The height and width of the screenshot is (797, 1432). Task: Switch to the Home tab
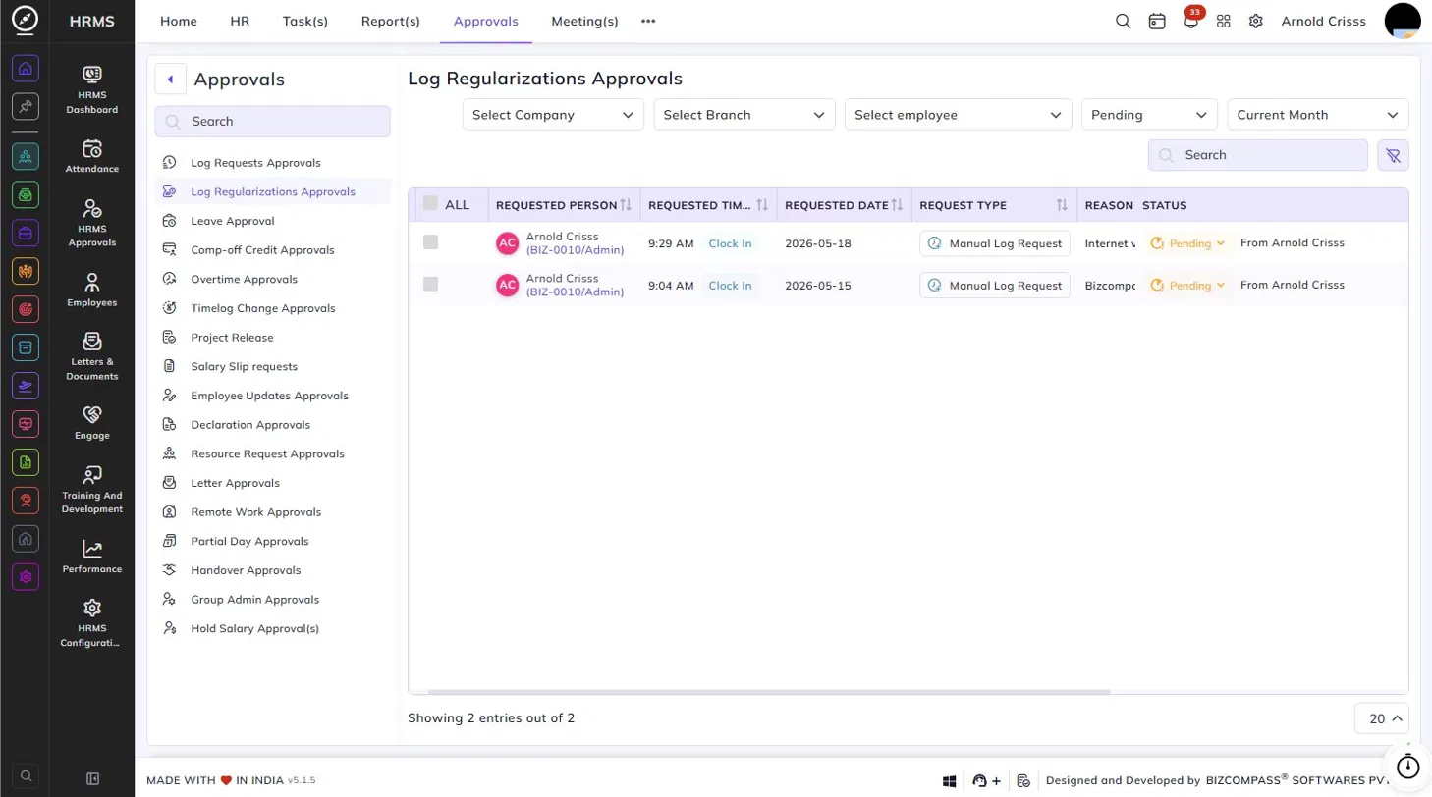(x=179, y=21)
